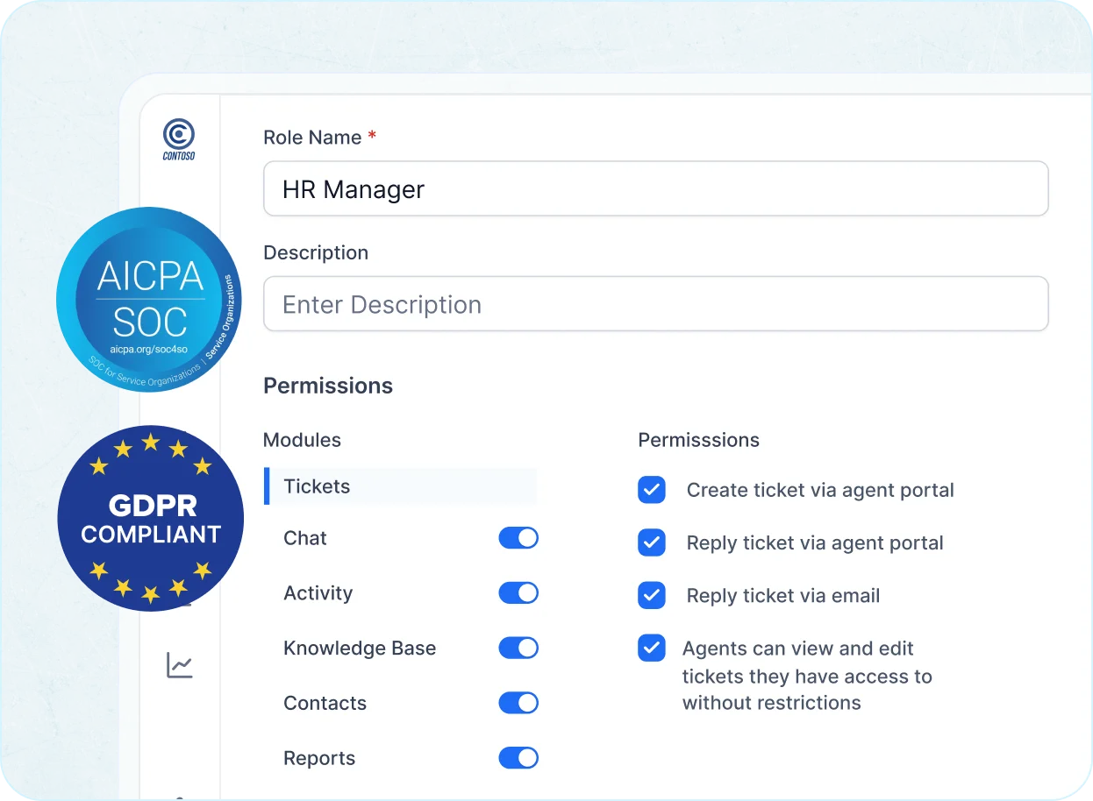Click the 'Reply ticket via email' text
This screenshot has width=1093, height=801.
click(x=783, y=596)
